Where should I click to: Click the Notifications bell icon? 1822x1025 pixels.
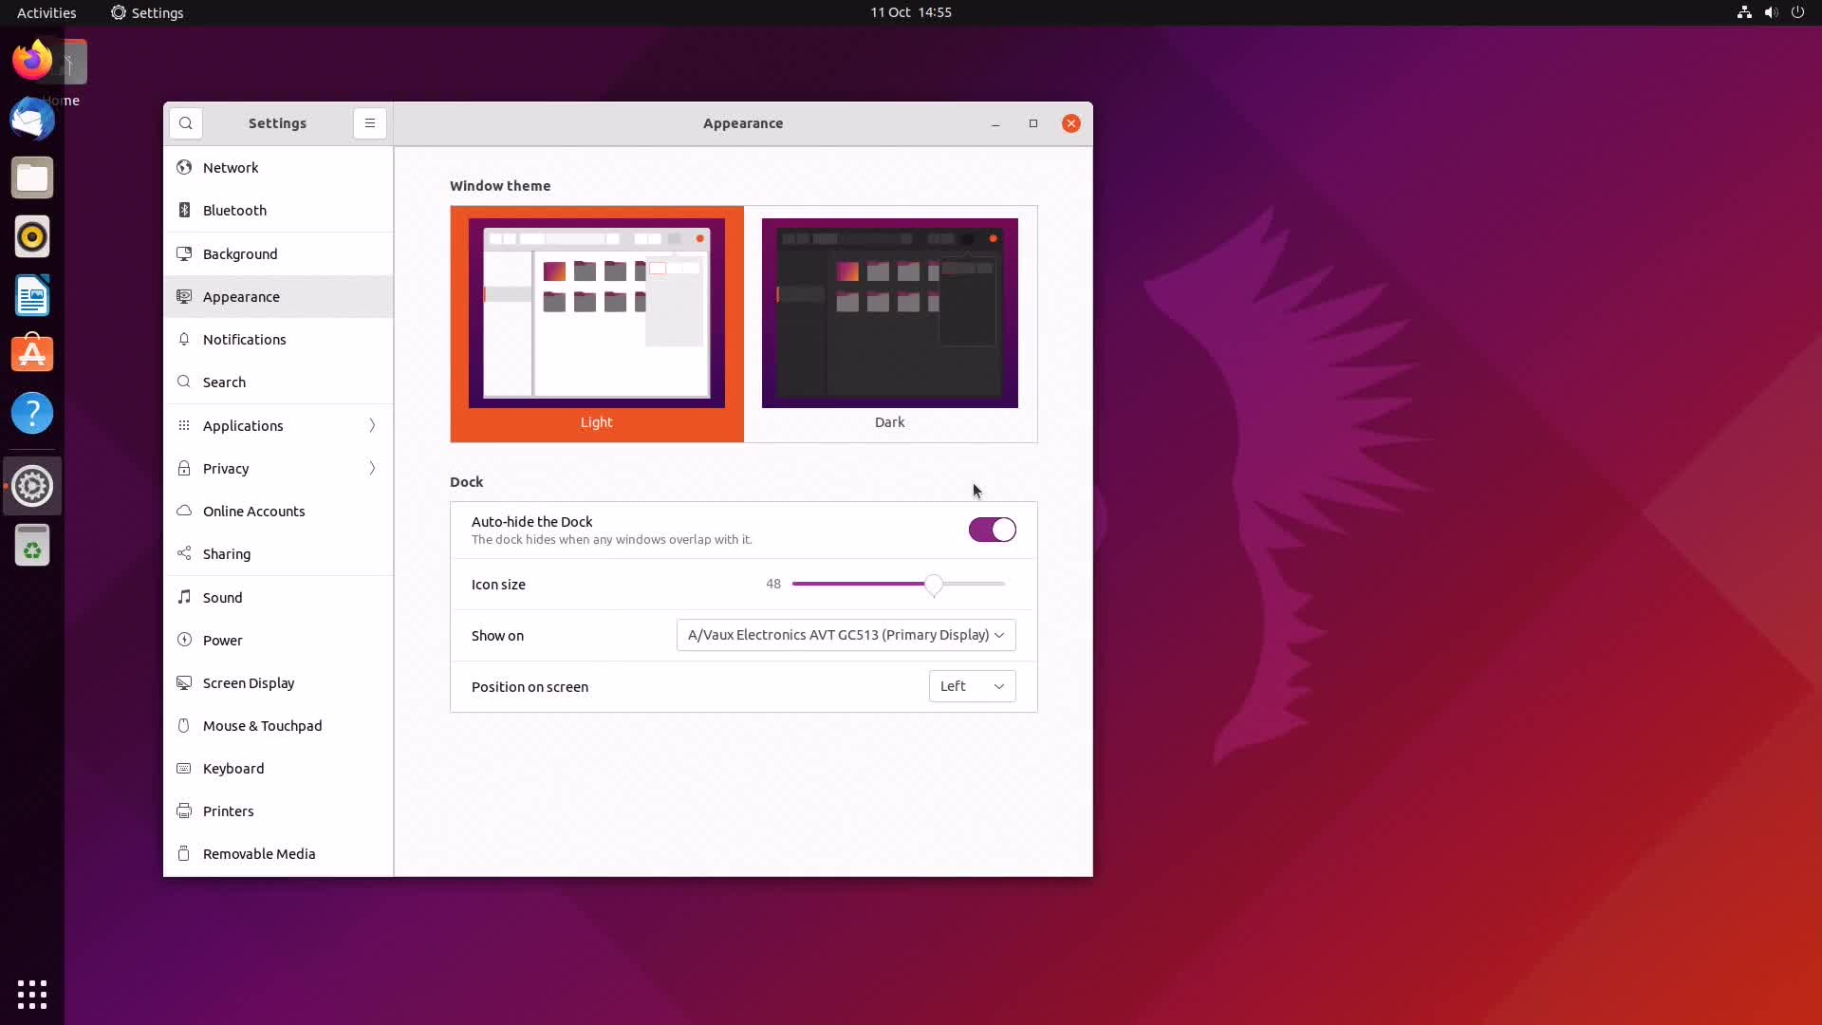[184, 340]
